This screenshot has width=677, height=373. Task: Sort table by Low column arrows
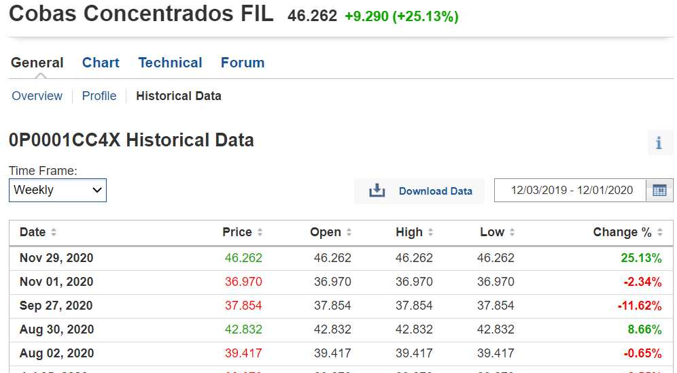[512, 233]
